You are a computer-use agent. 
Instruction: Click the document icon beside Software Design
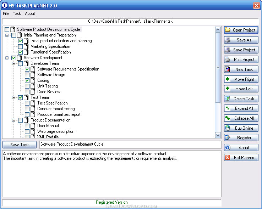[x=33, y=75]
